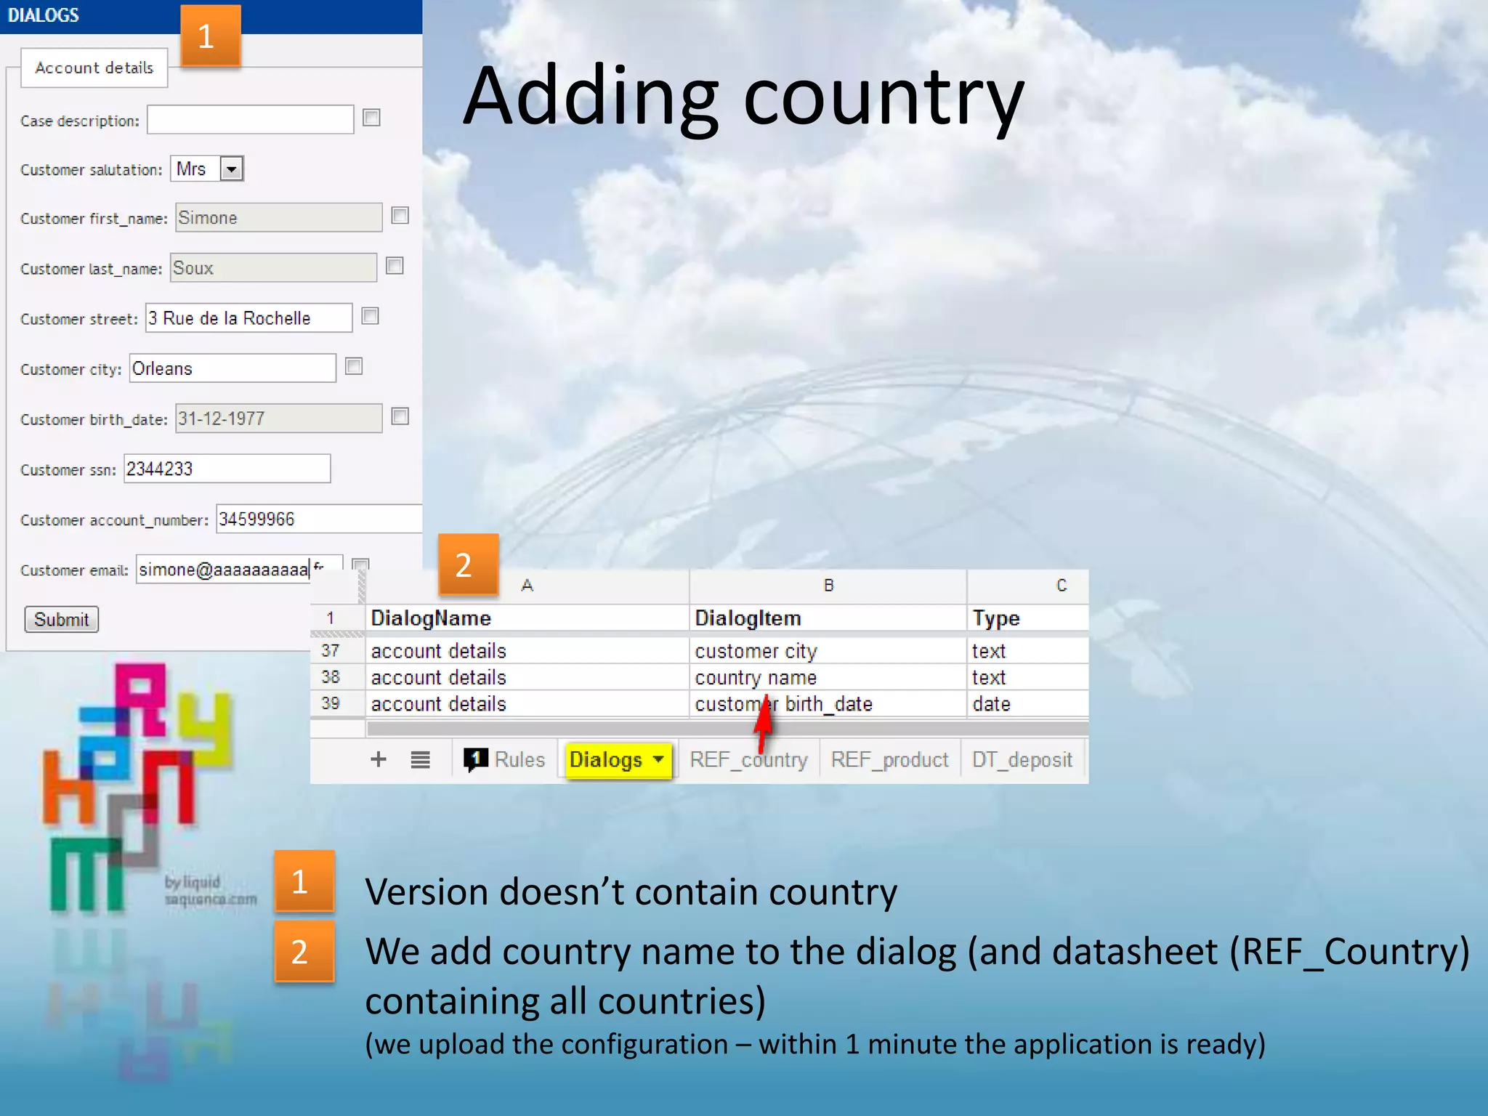Click the 'customer birth_date' cell
The height and width of the screenshot is (1116, 1488).
[828, 703]
